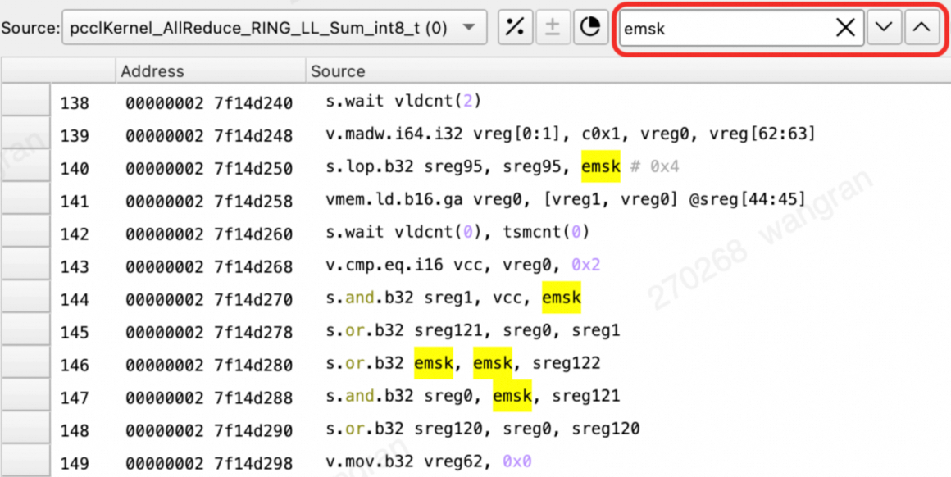Jump to next search match
The width and height of the screenshot is (951, 477).
coord(885,28)
